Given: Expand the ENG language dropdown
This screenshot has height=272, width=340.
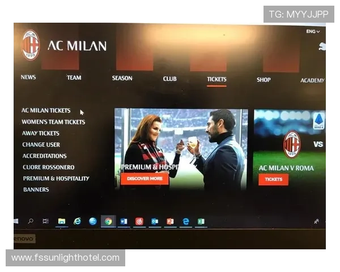Looking at the screenshot, I should click(313, 32).
